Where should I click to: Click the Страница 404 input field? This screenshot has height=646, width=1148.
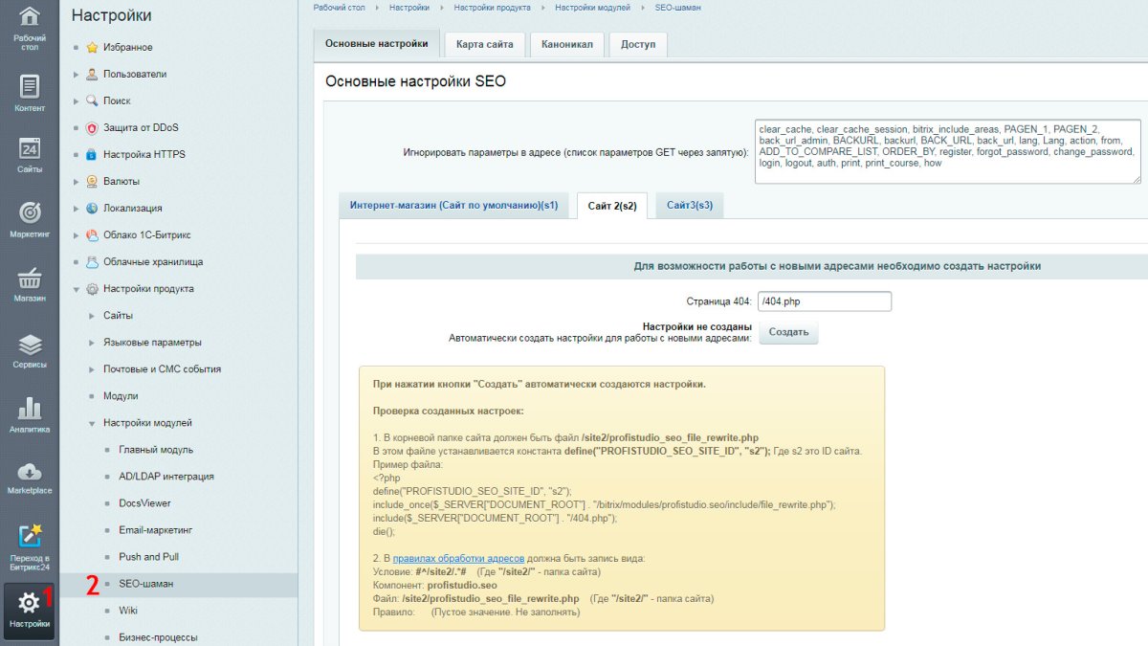[826, 301]
